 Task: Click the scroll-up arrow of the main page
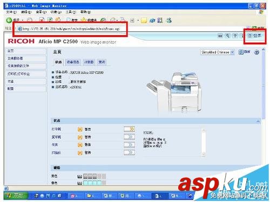(264, 49)
